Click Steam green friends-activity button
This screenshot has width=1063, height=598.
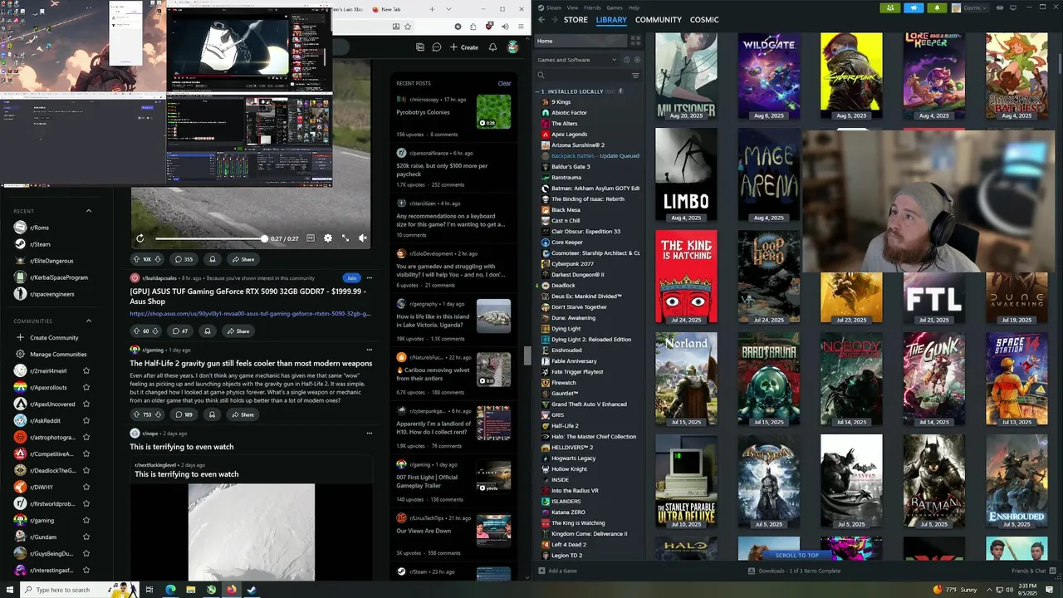click(x=891, y=7)
